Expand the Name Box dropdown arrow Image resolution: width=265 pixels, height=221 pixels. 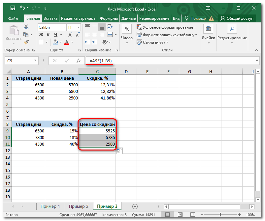click(35, 61)
